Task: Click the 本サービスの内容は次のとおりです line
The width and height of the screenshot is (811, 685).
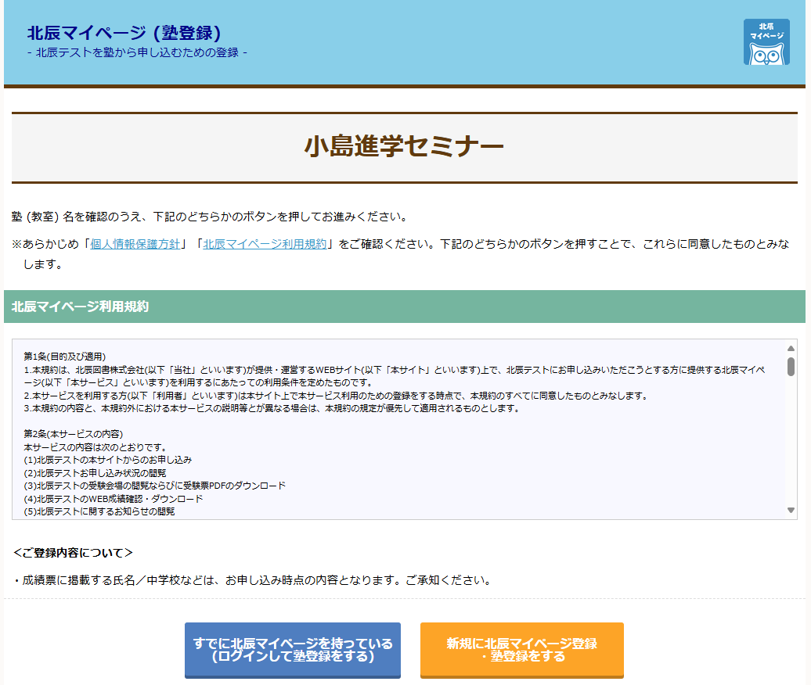Action: (96, 447)
